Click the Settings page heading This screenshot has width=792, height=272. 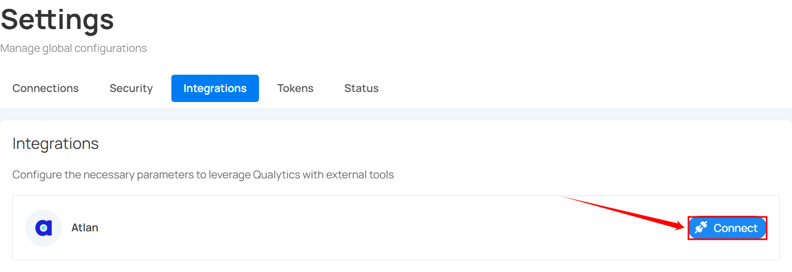click(x=57, y=20)
